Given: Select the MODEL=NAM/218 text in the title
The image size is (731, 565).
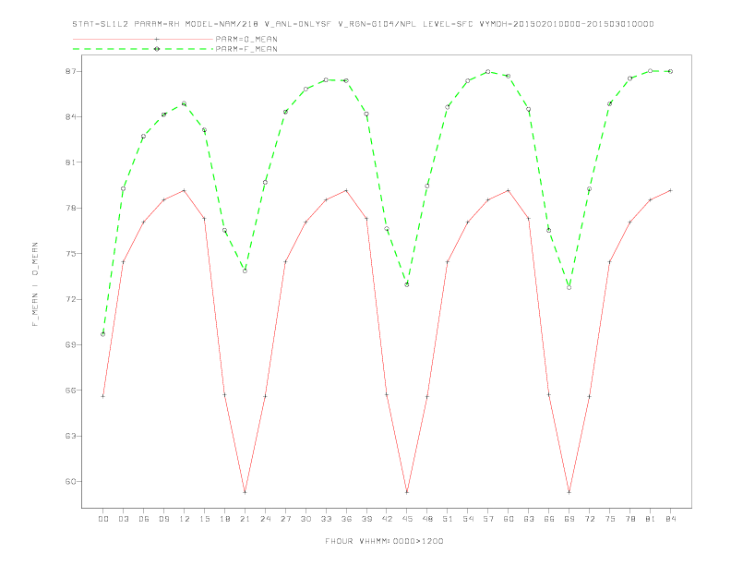Looking at the screenshot, I should pyautogui.click(x=222, y=24).
